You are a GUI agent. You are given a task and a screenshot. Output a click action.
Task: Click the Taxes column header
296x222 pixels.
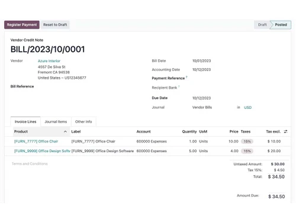coord(246,131)
